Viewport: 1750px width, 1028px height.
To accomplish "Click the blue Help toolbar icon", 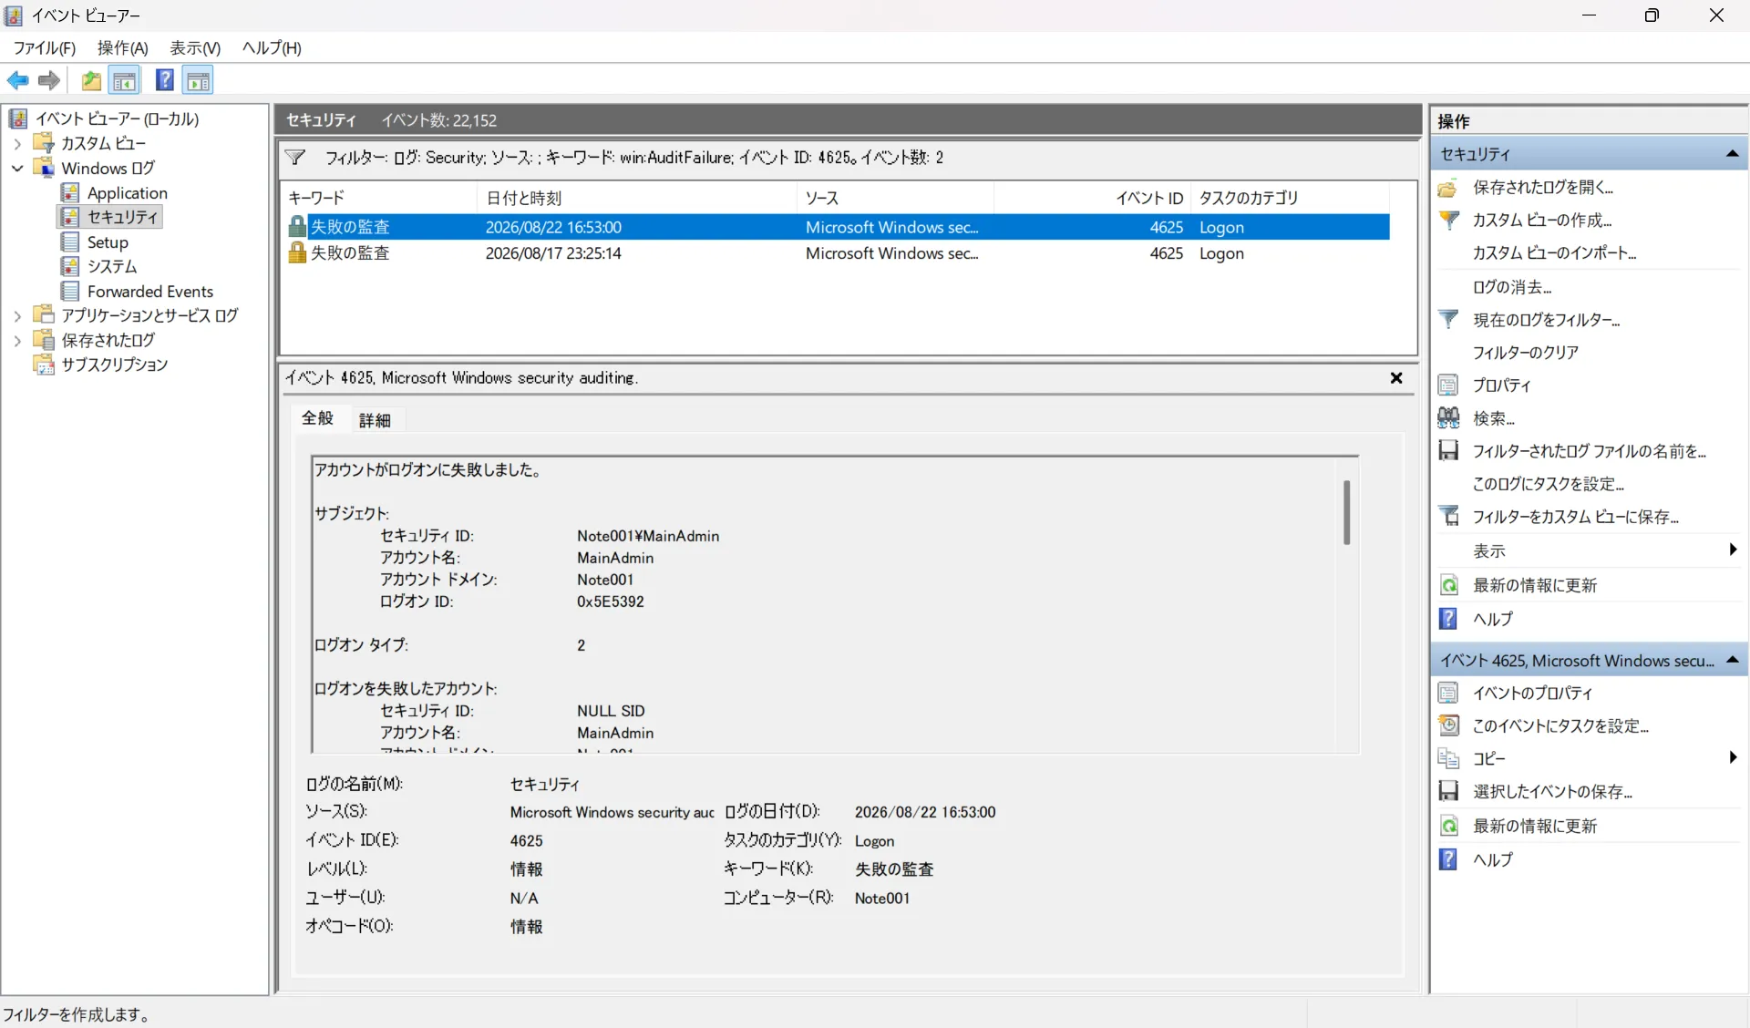I will [164, 81].
